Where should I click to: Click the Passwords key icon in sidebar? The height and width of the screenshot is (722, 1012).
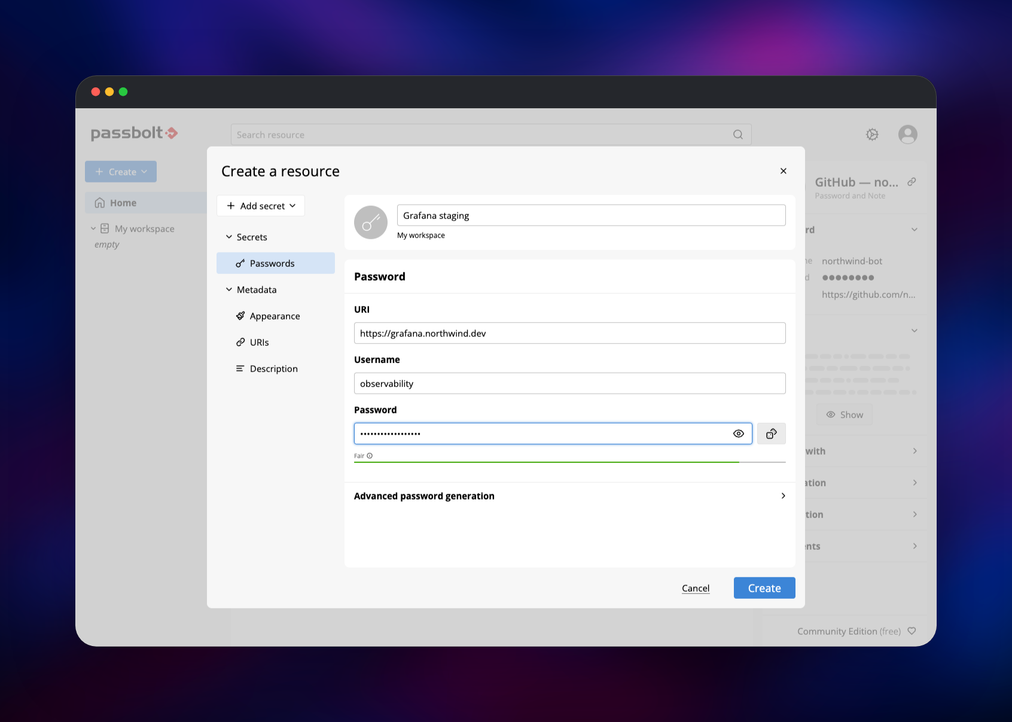coord(240,263)
